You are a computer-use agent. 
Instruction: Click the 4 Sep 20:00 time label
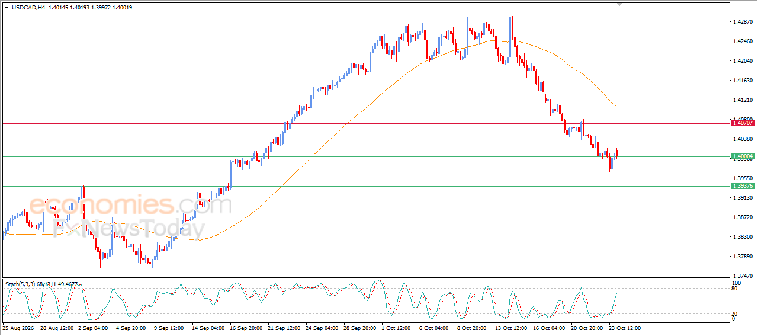pos(131,328)
